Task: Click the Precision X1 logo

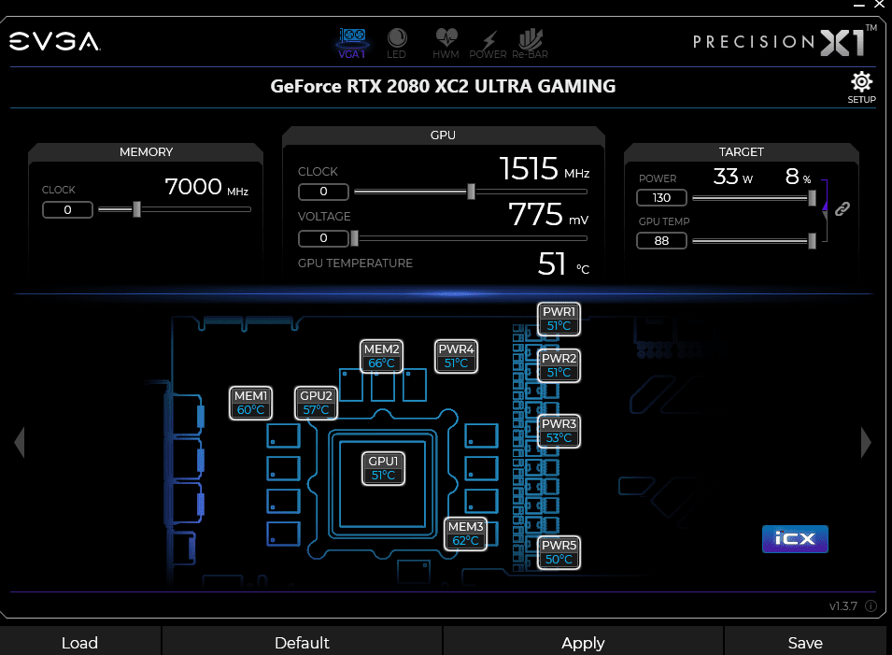Action: pyautogui.click(x=785, y=41)
